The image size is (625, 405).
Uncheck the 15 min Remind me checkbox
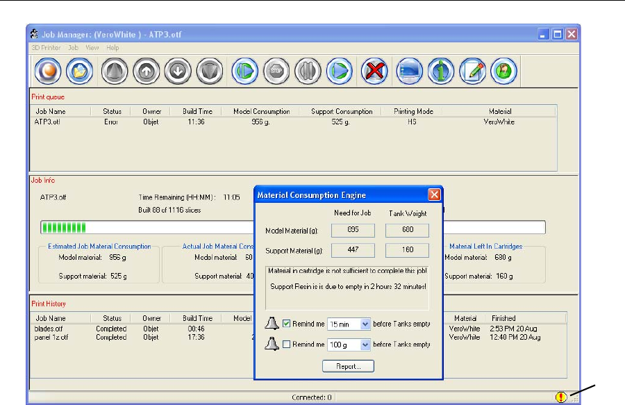point(287,324)
